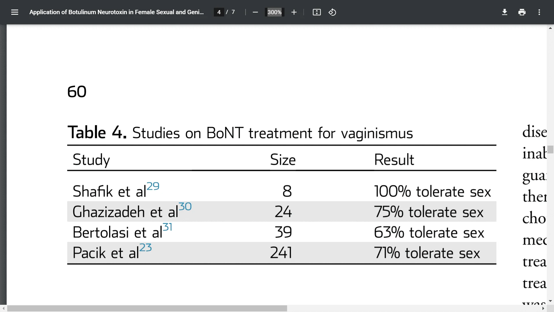Open the more actions three-dot menu
The height and width of the screenshot is (312, 554).
pos(539,12)
